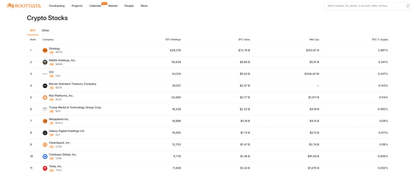
Task: Click the orange badge above Calendar
Action: (x=104, y=3)
